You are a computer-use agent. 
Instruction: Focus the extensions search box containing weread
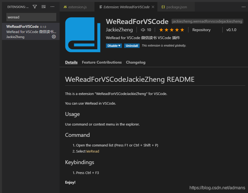[x=31, y=17]
